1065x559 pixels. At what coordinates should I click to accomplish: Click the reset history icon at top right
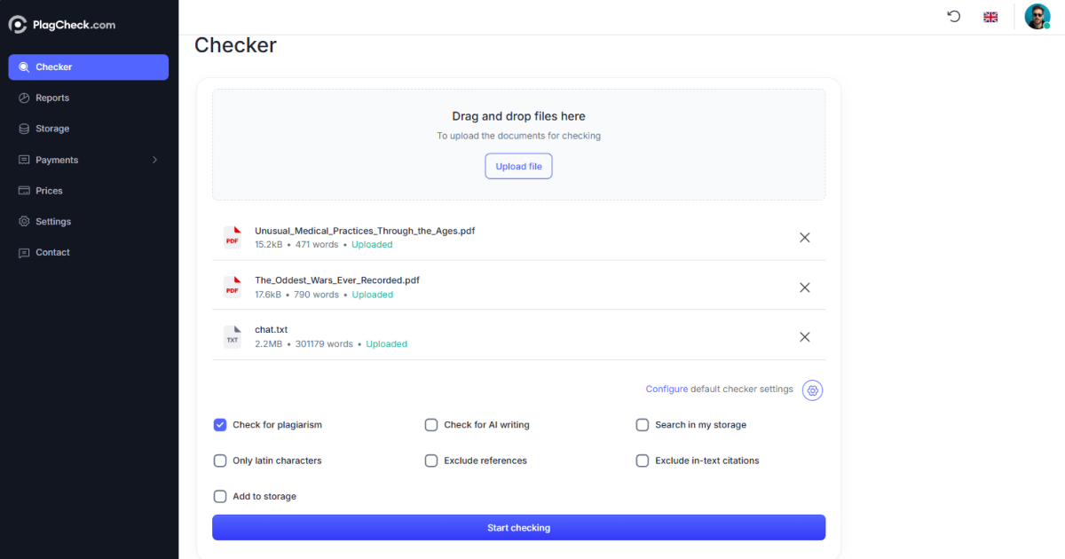point(953,16)
